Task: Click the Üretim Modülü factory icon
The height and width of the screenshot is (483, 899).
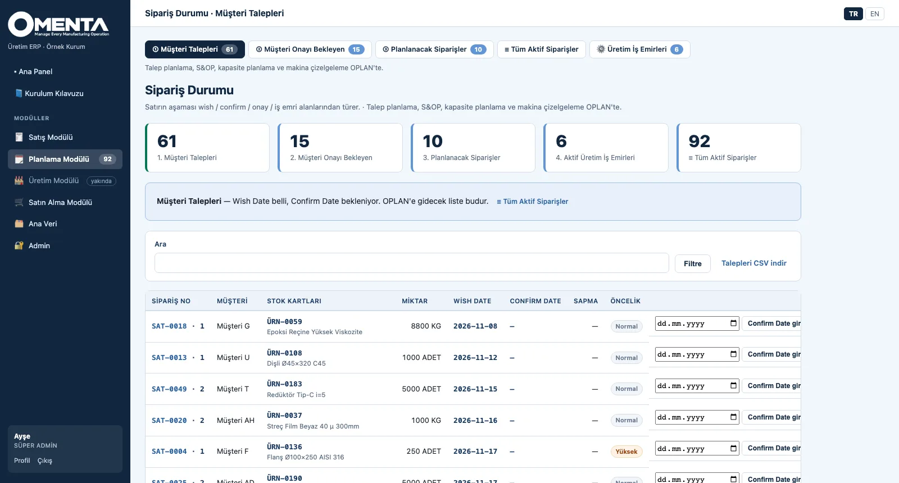Action: pyautogui.click(x=19, y=181)
